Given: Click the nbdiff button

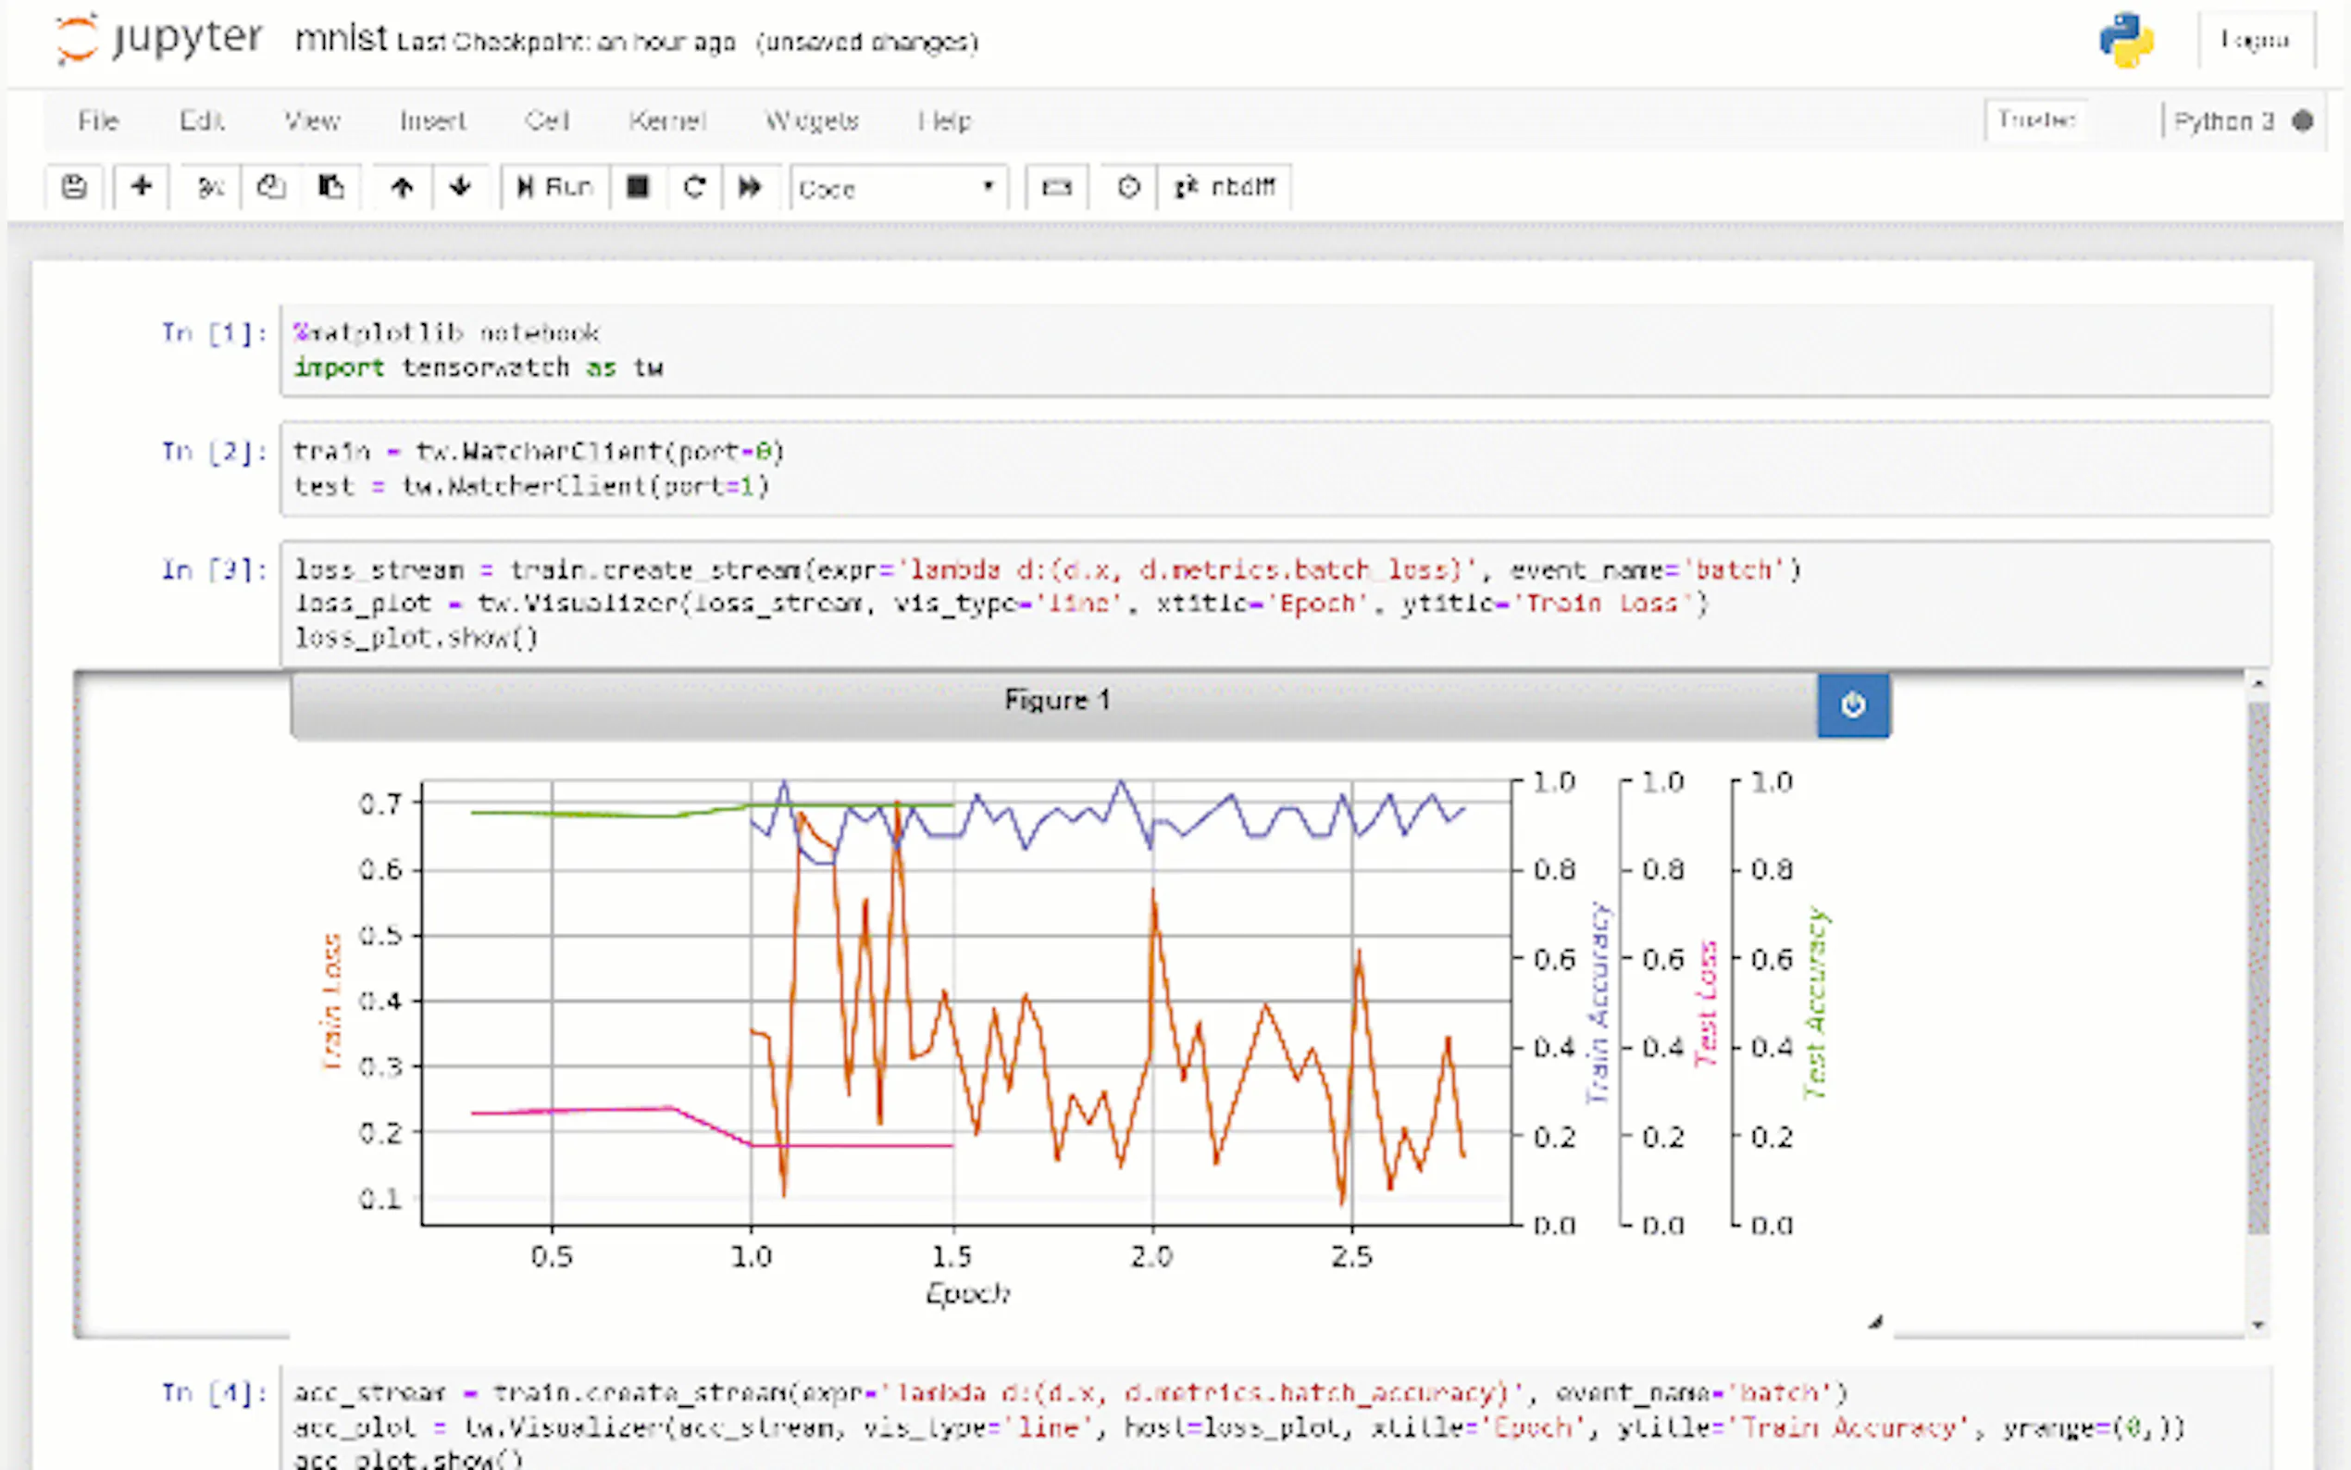Looking at the screenshot, I should tap(1225, 187).
